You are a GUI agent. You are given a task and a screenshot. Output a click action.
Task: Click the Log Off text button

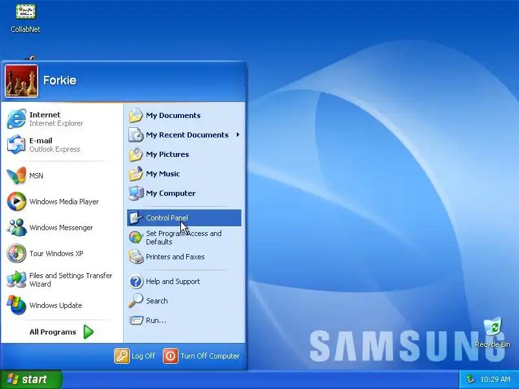[x=143, y=356]
